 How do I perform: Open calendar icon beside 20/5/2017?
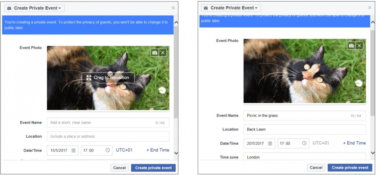point(270,144)
